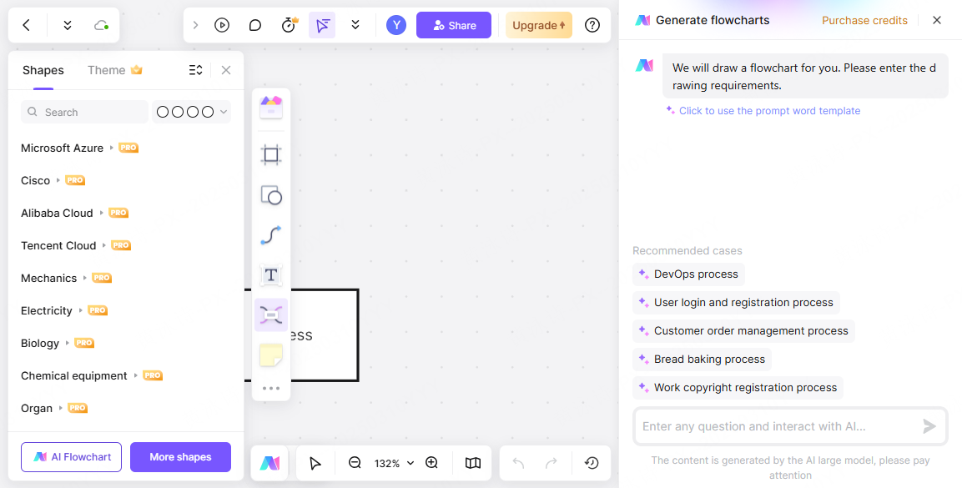Select the pointer cursor tool

click(315, 463)
